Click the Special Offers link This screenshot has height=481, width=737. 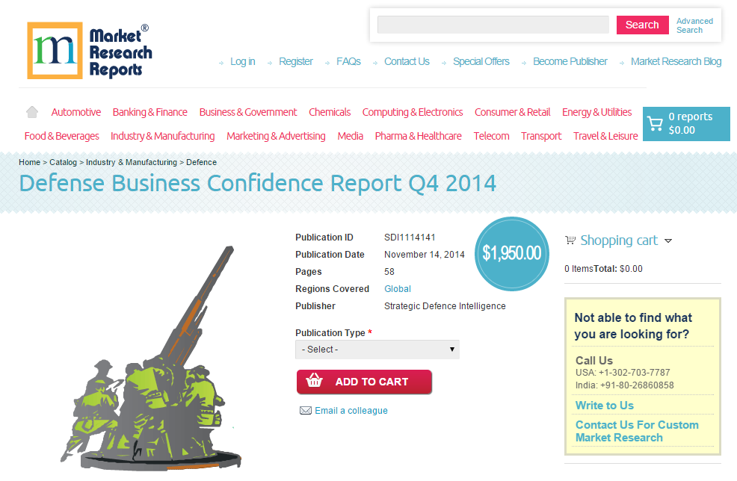click(481, 61)
